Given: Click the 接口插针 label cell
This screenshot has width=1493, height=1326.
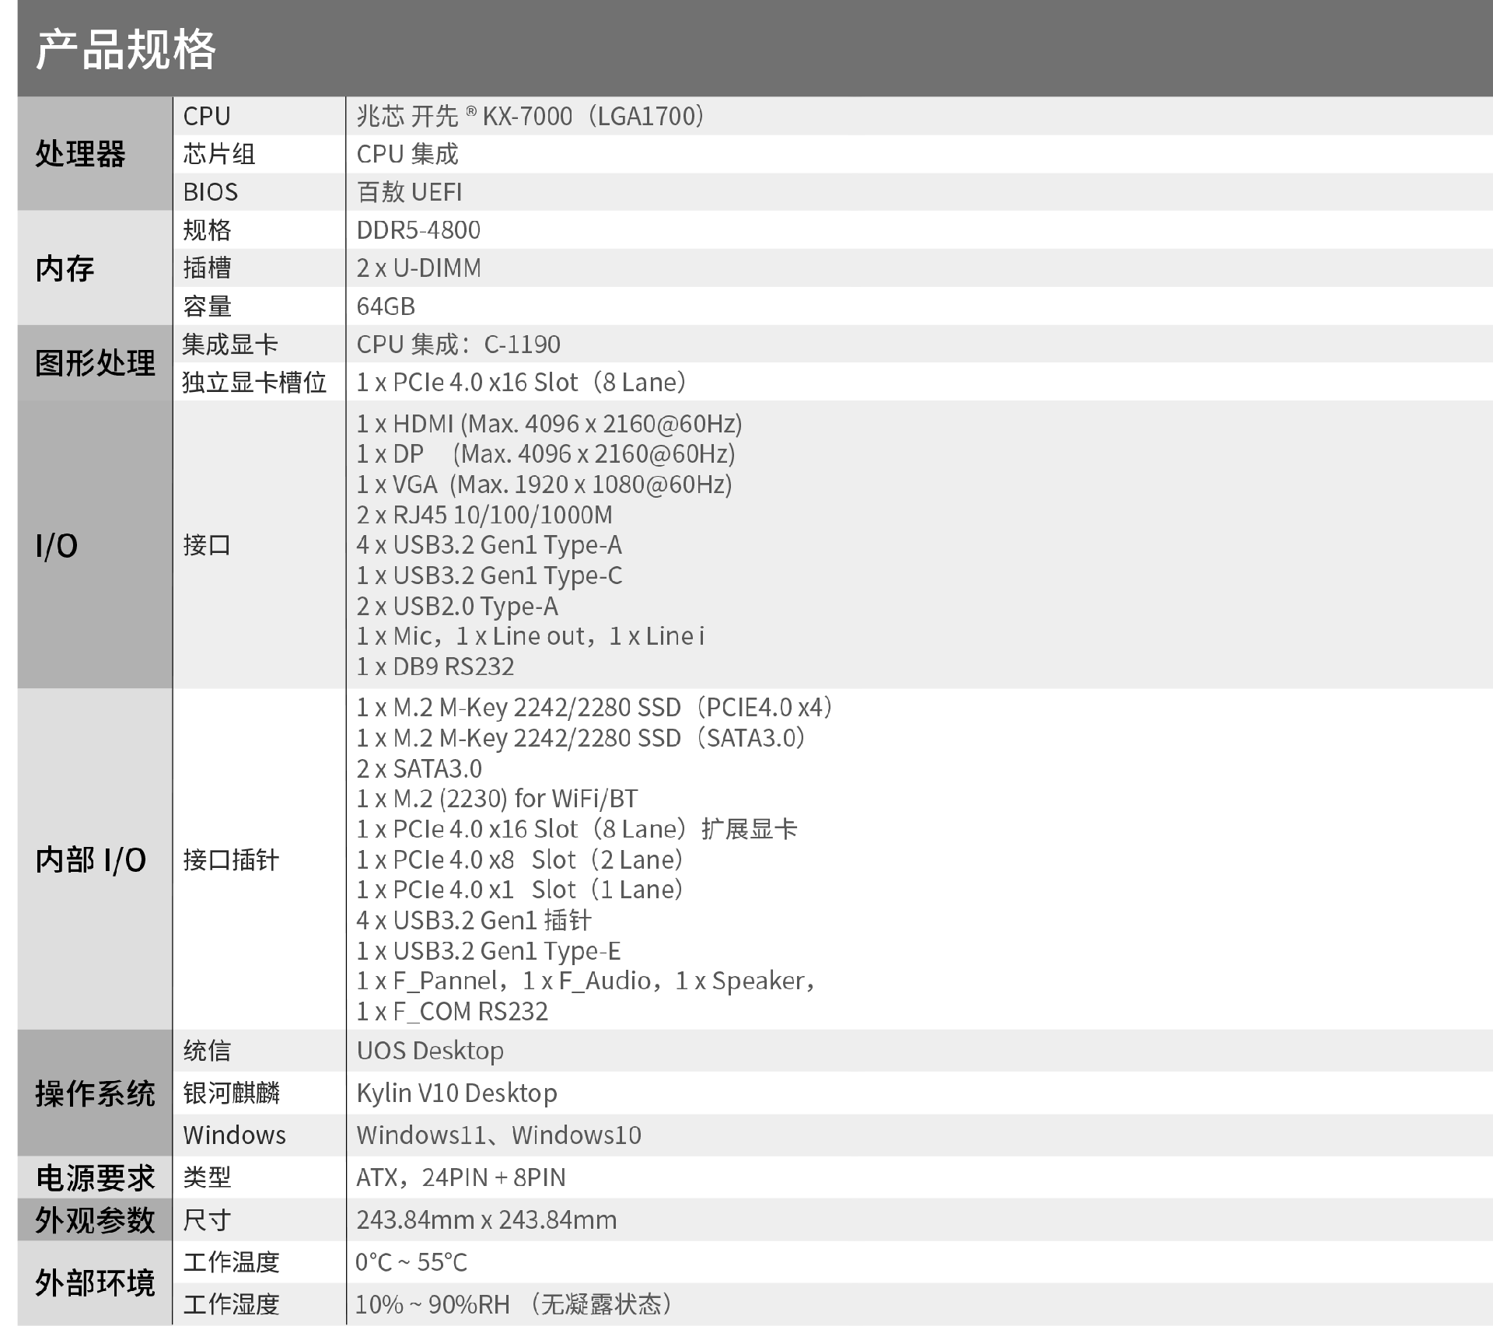Looking at the screenshot, I should 231,859.
